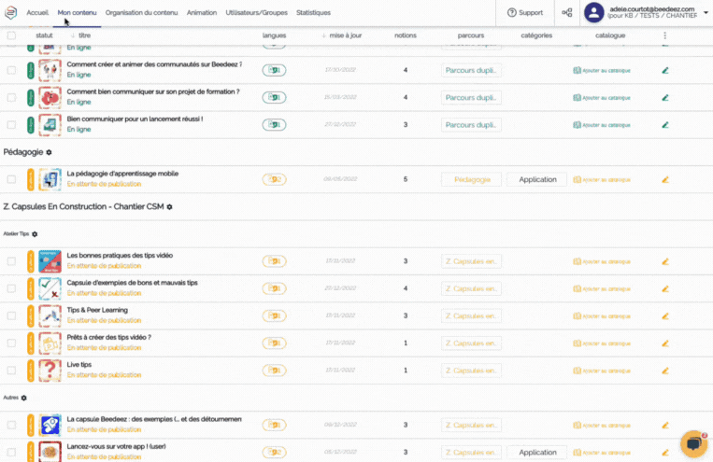Open the three-dot column options menu

665,35
